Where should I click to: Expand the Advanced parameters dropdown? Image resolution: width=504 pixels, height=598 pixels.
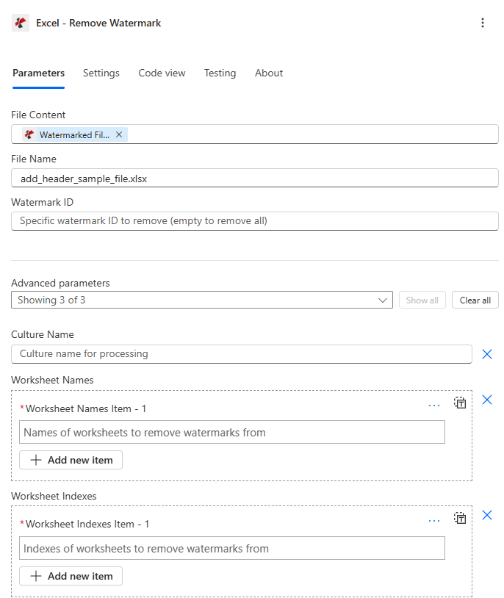point(202,300)
